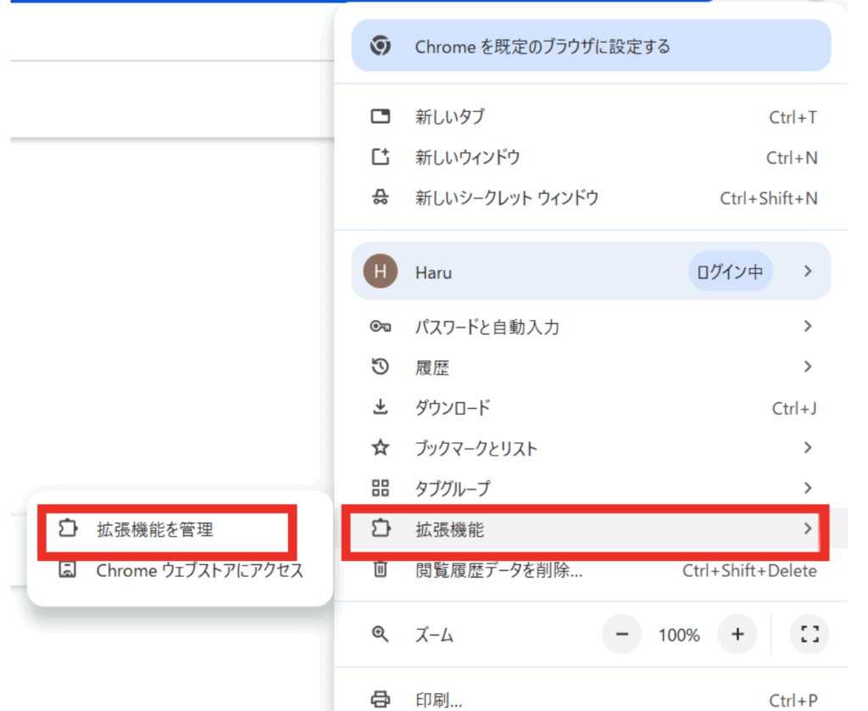Viewport: 868px width, 711px height.
Task: Click the ログイン中 status chip
Action: (730, 272)
